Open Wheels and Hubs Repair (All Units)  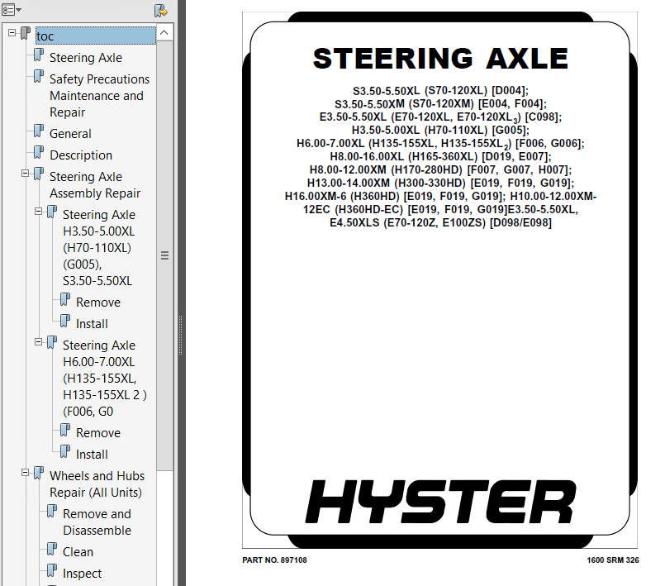click(x=97, y=484)
